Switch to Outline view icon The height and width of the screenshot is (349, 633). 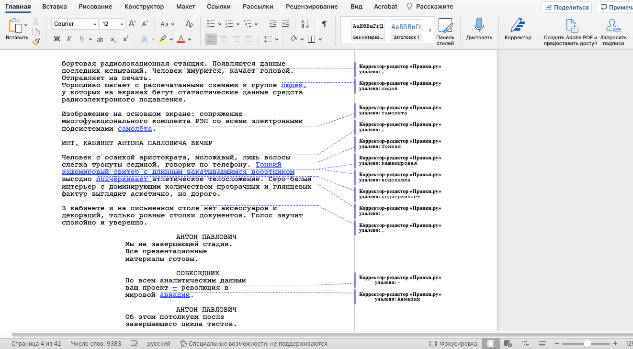click(x=525, y=344)
